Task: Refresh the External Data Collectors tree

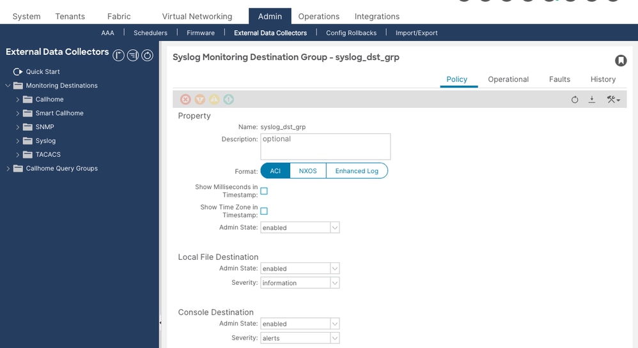Action: click(147, 56)
